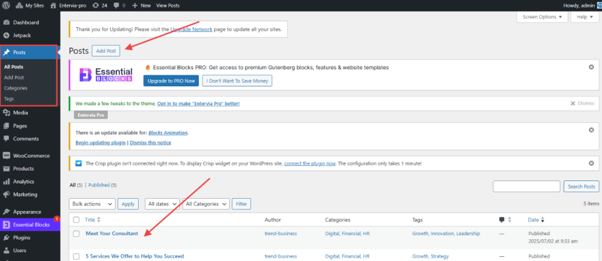
Task: Check the box for Meet Your Consultant
Action: pos(76,233)
